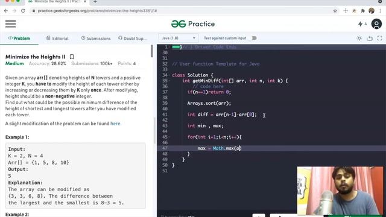
Task: Open the user profile avatar menu
Action: click(x=376, y=24)
